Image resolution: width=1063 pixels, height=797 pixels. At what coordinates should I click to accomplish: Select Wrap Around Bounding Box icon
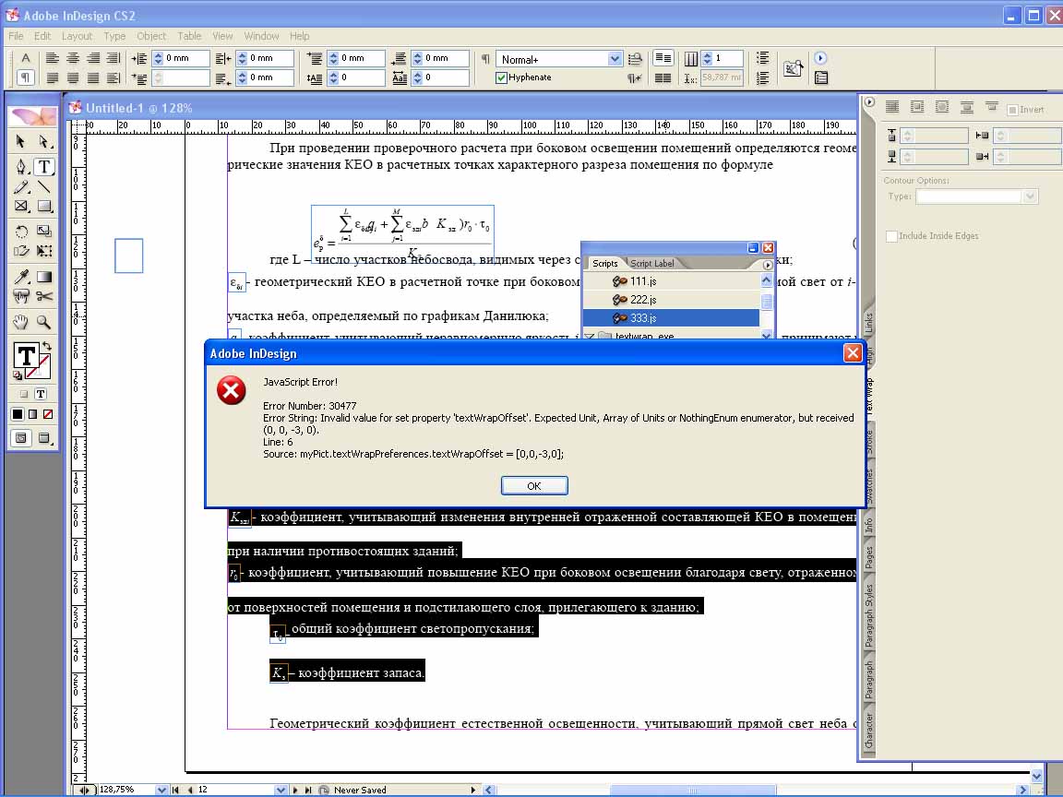[x=917, y=106]
